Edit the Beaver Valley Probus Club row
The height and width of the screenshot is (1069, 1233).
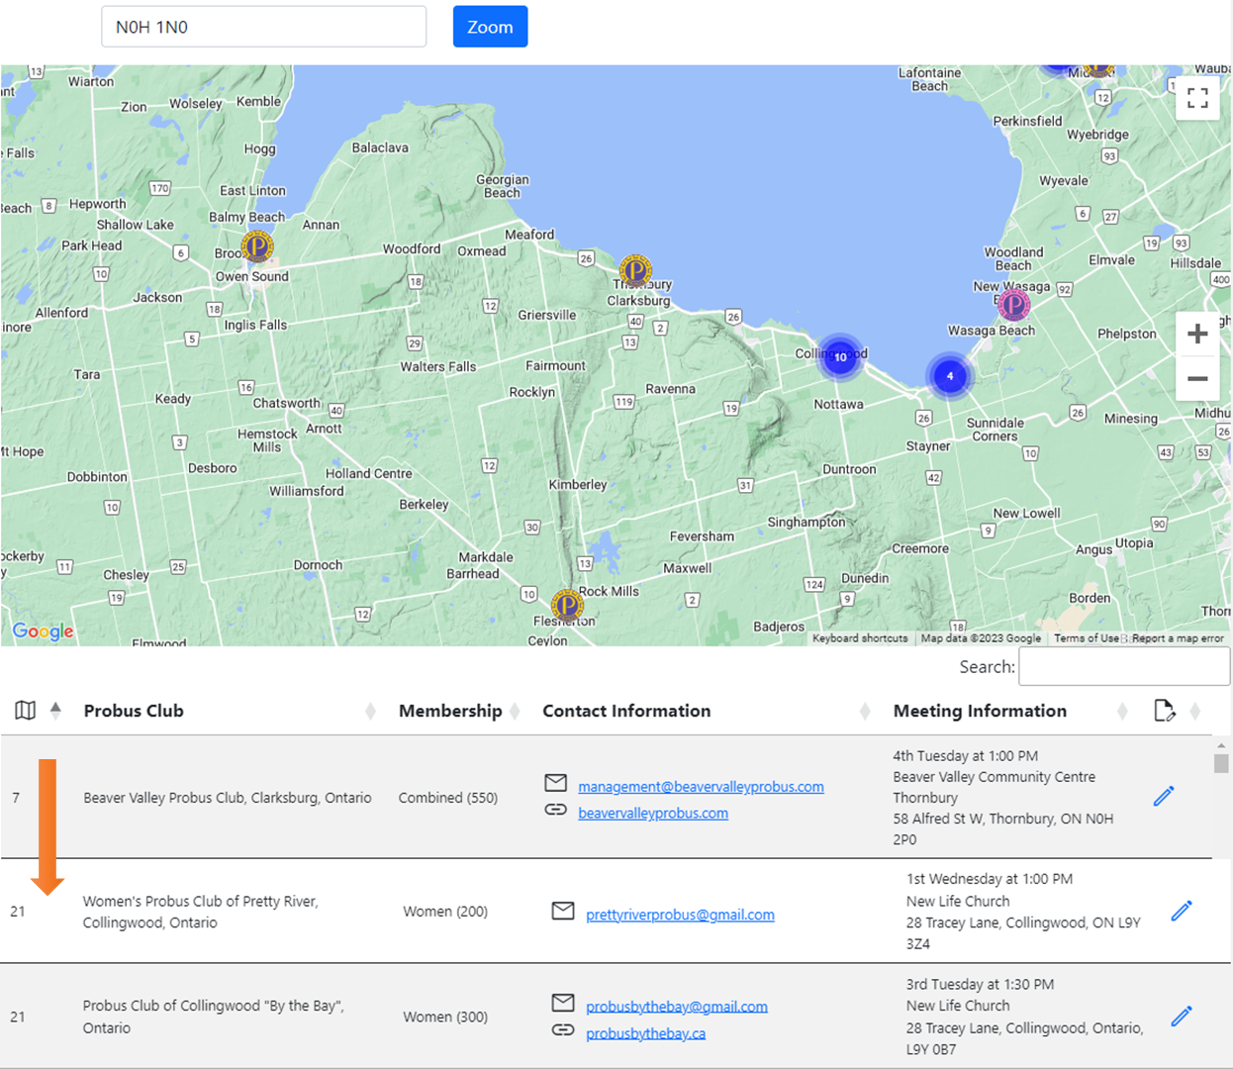pos(1164,796)
